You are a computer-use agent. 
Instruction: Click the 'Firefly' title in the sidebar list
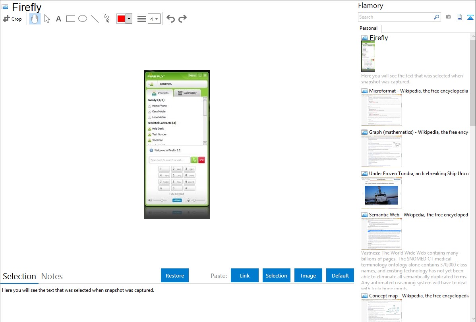point(379,38)
